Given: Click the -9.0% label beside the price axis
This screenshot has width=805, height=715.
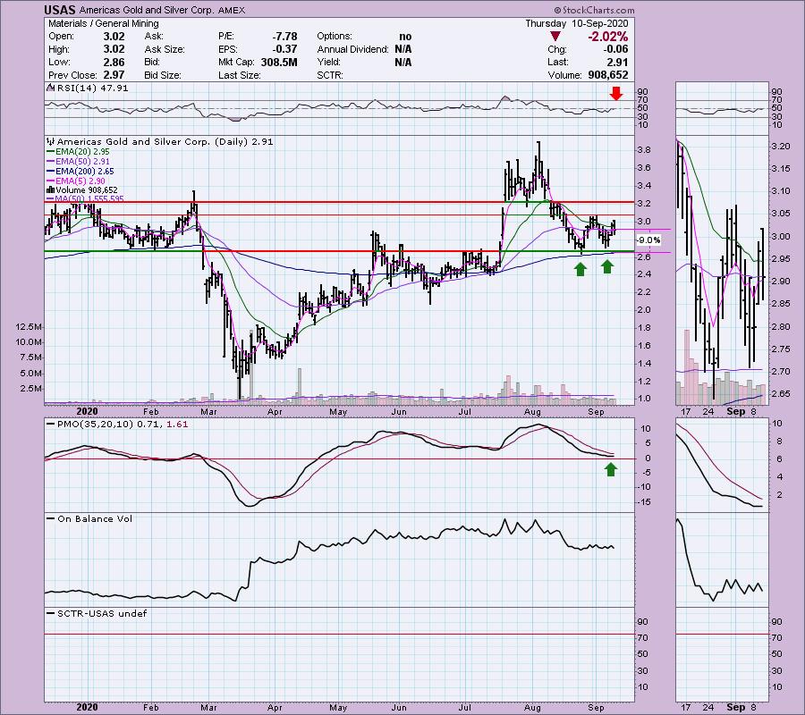Looking at the screenshot, I should 649,240.
